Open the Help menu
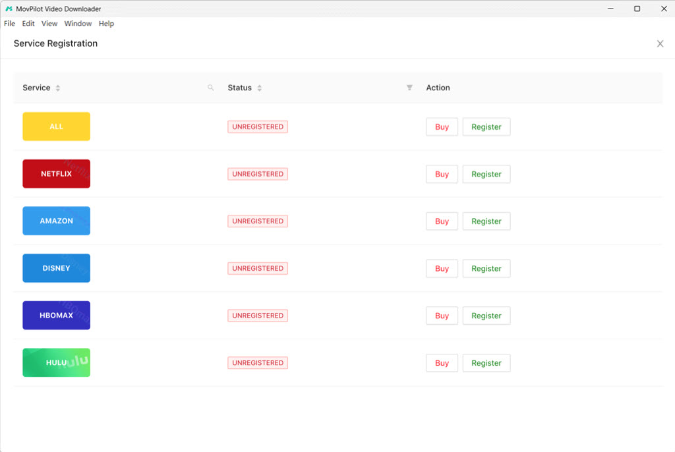675x452 pixels. click(x=106, y=24)
